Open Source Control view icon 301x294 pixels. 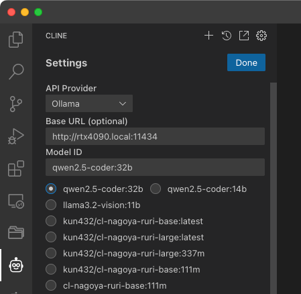pyautogui.click(x=16, y=104)
